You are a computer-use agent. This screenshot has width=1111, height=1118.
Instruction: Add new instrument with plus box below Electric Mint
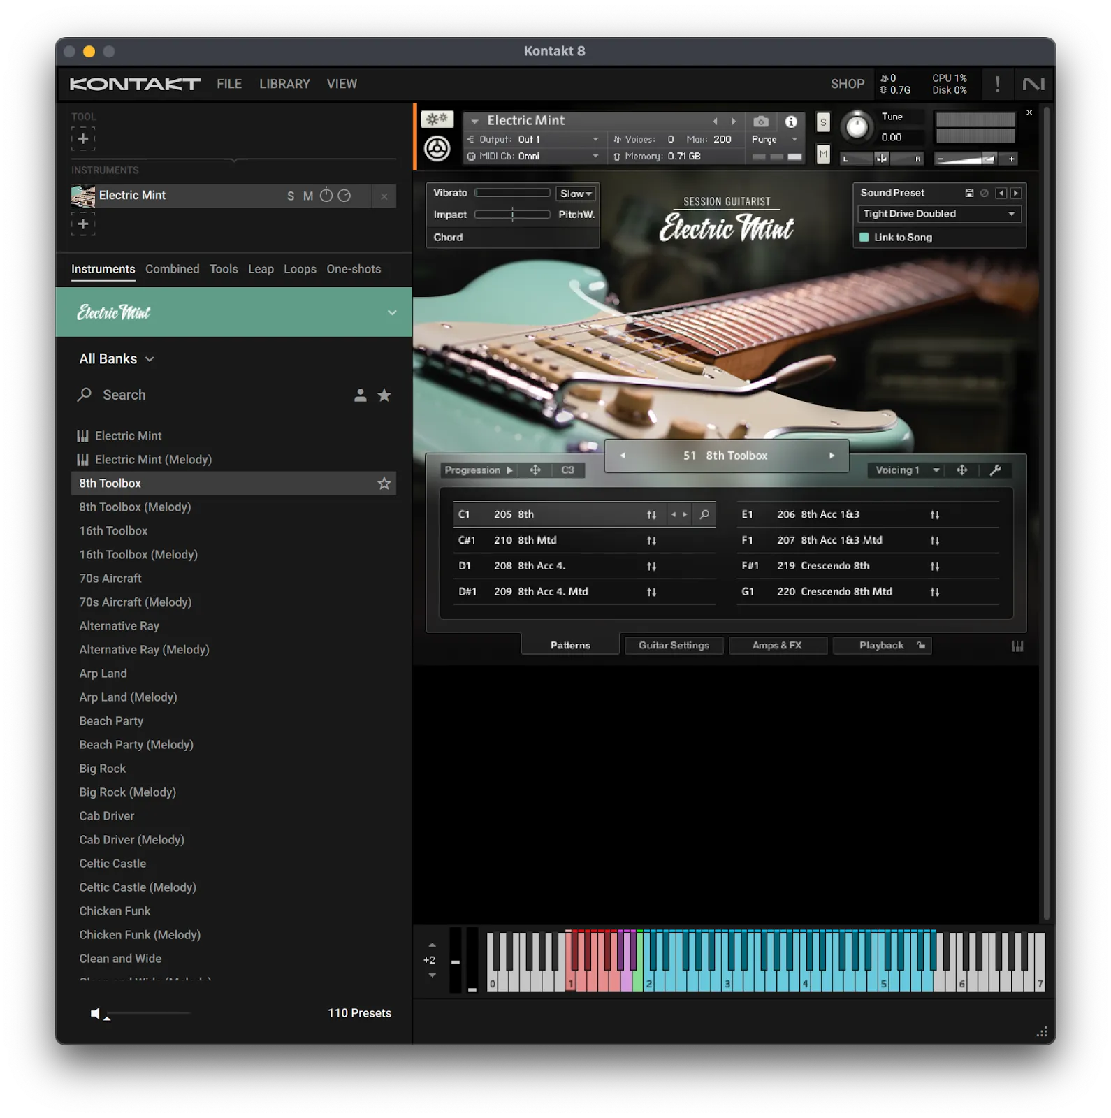tap(82, 224)
